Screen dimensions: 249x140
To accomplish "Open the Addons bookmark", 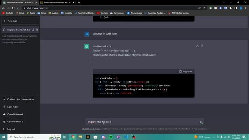I will [54, 13].
